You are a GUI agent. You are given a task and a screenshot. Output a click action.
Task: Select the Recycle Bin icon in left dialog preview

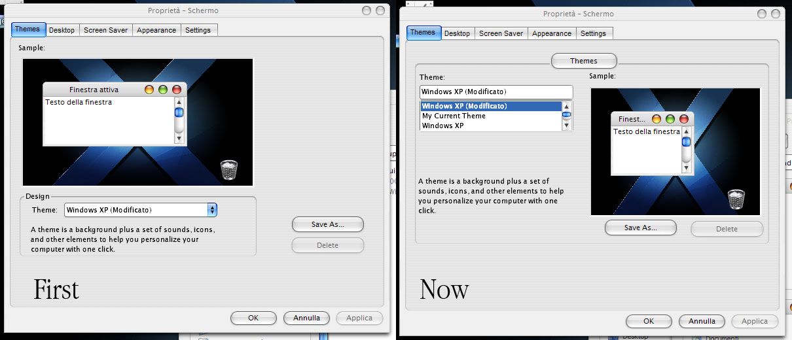coord(229,170)
